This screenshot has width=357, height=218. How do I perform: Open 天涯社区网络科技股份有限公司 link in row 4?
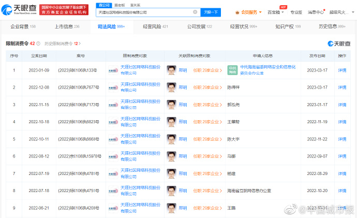(x=140, y=122)
